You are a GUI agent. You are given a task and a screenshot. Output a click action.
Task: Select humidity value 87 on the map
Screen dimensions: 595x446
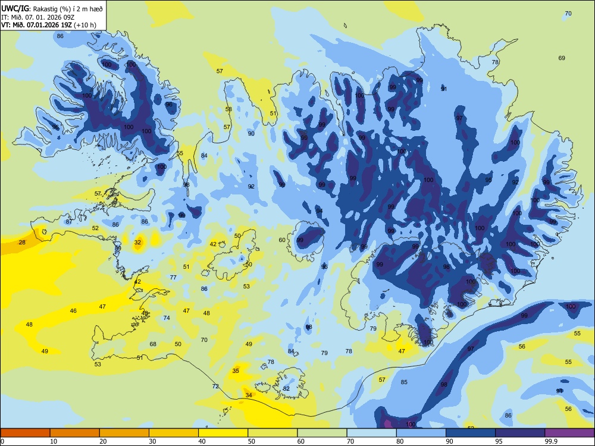coord(68,222)
